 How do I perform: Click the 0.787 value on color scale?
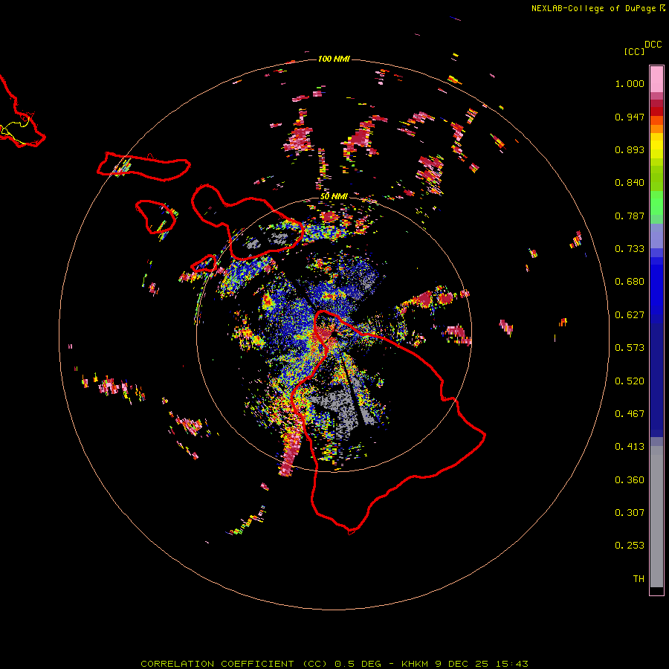point(630,216)
